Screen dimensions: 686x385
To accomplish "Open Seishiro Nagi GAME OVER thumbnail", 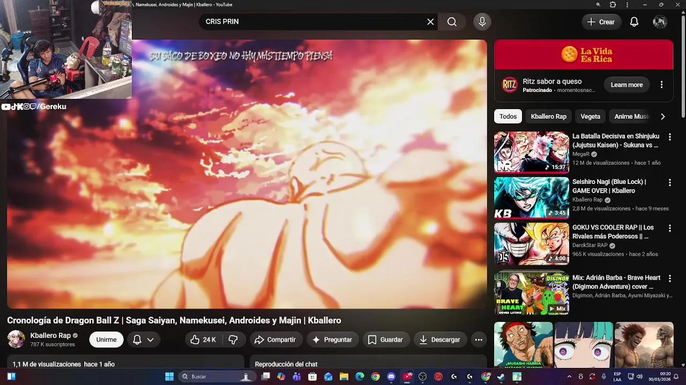I will tap(532, 198).
